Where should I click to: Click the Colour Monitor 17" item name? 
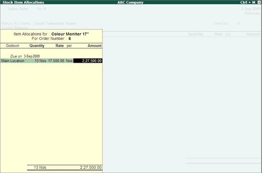(70, 34)
